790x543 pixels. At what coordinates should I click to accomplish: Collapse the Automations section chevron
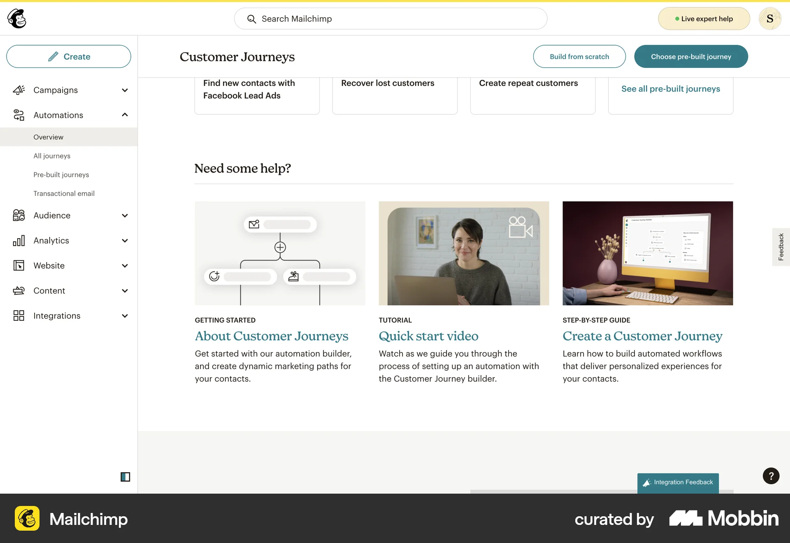pyautogui.click(x=125, y=115)
